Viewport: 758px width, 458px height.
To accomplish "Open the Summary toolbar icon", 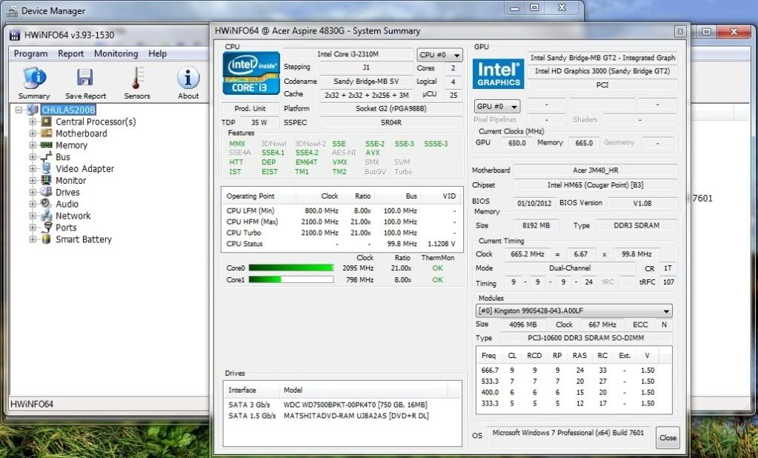I will point(34,79).
